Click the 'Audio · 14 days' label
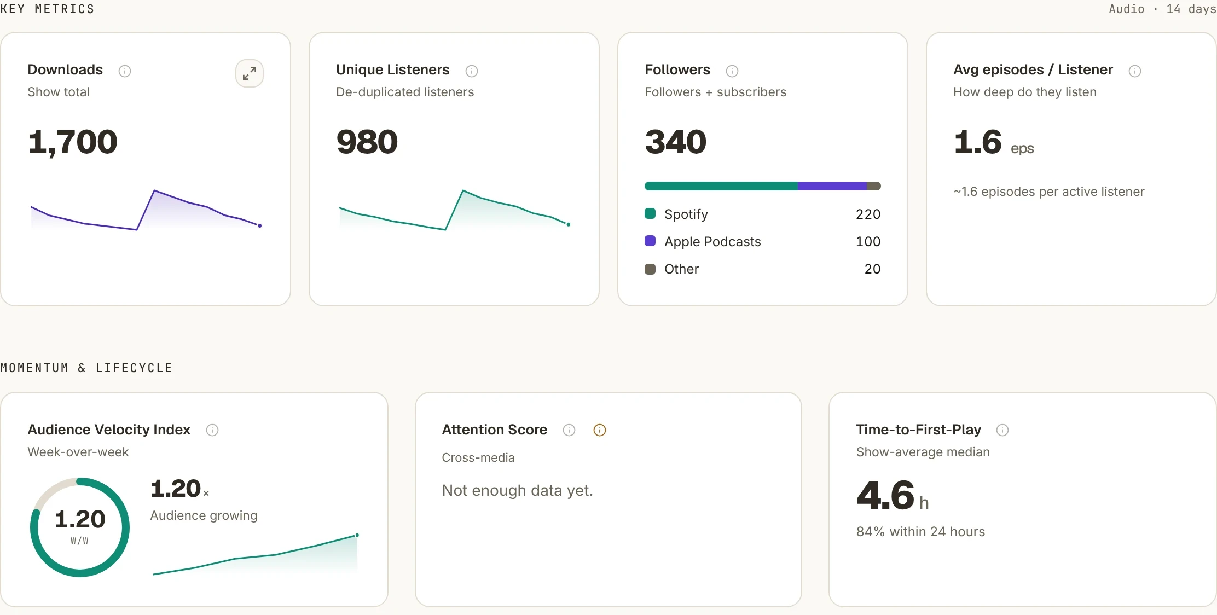1217x615 pixels. [1162, 9]
